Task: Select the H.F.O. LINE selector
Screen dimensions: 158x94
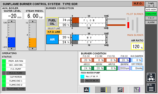Action: 54,32
